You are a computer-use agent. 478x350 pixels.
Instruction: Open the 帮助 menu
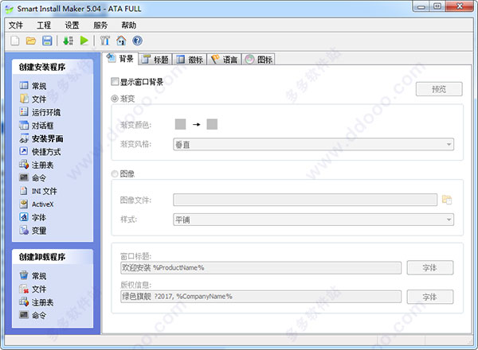tap(128, 25)
